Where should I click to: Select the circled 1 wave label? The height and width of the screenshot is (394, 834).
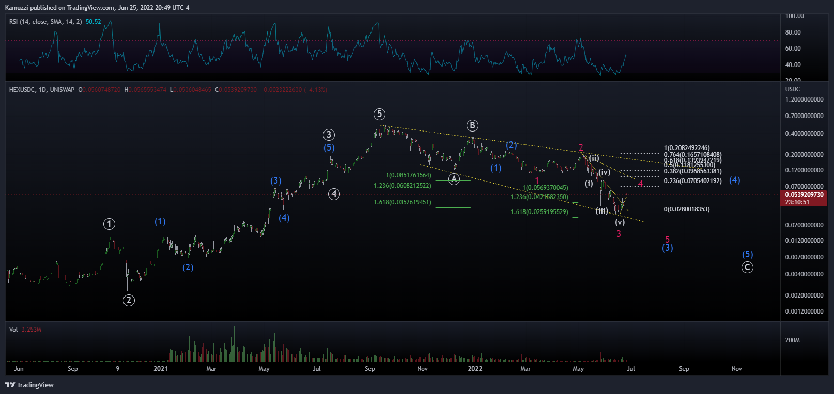tap(109, 224)
